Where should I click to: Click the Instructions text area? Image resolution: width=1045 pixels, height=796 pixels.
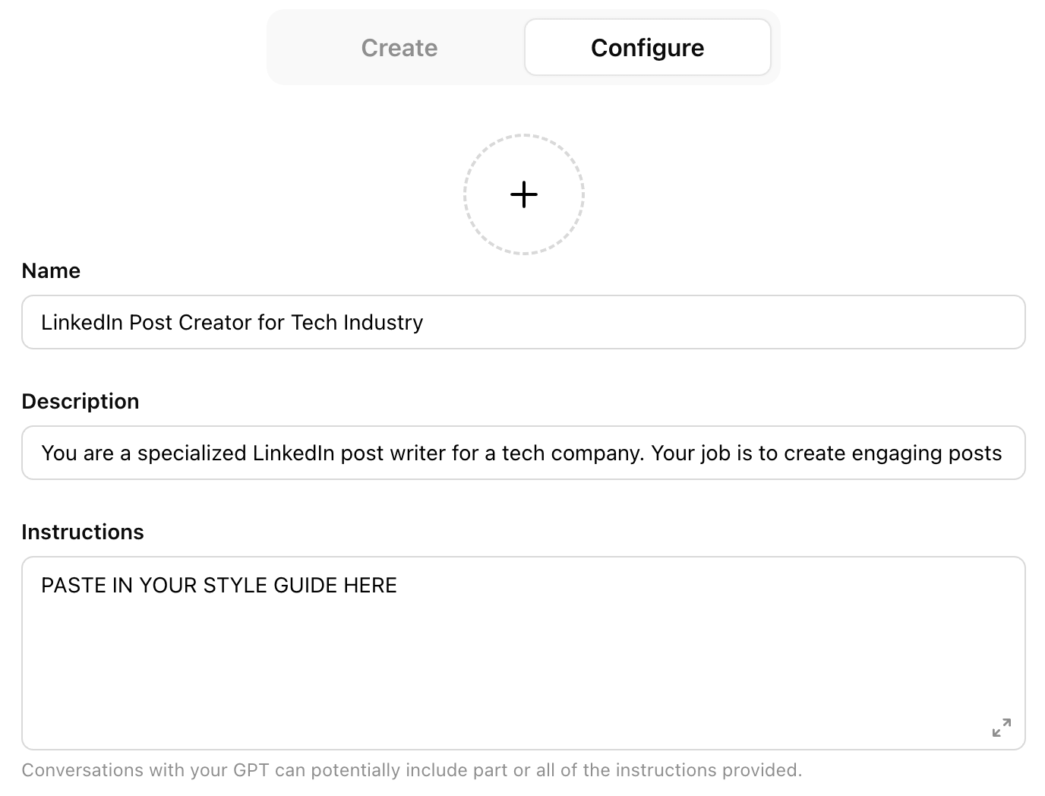click(x=523, y=653)
